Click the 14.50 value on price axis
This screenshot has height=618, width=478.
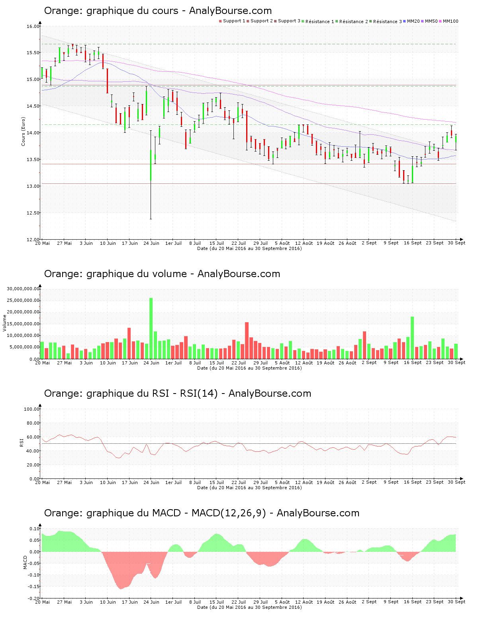point(33,106)
